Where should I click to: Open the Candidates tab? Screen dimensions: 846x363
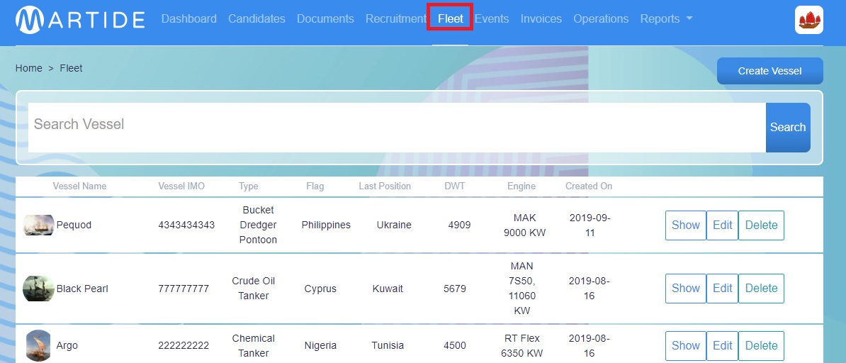pyautogui.click(x=256, y=19)
